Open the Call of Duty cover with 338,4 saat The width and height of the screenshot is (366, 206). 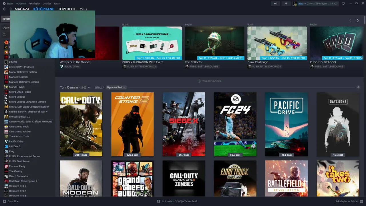pyautogui.click(x=81, y=124)
